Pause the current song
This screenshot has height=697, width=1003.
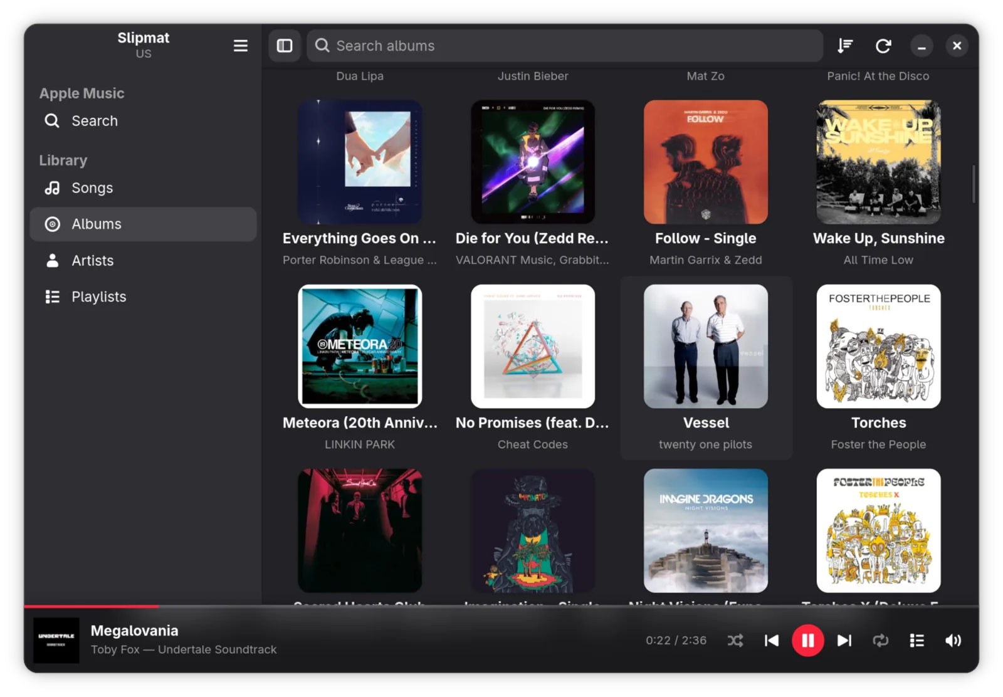click(x=808, y=641)
